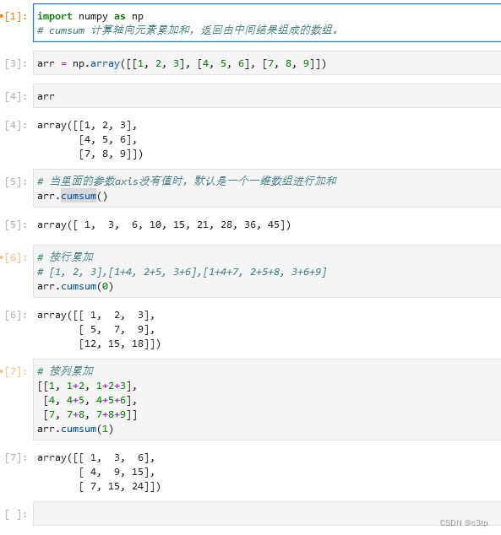Image resolution: width=501 pixels, height=535 pixels.
Task: Click the arr.cumsum() code line
Action: (x=73, y=196)
